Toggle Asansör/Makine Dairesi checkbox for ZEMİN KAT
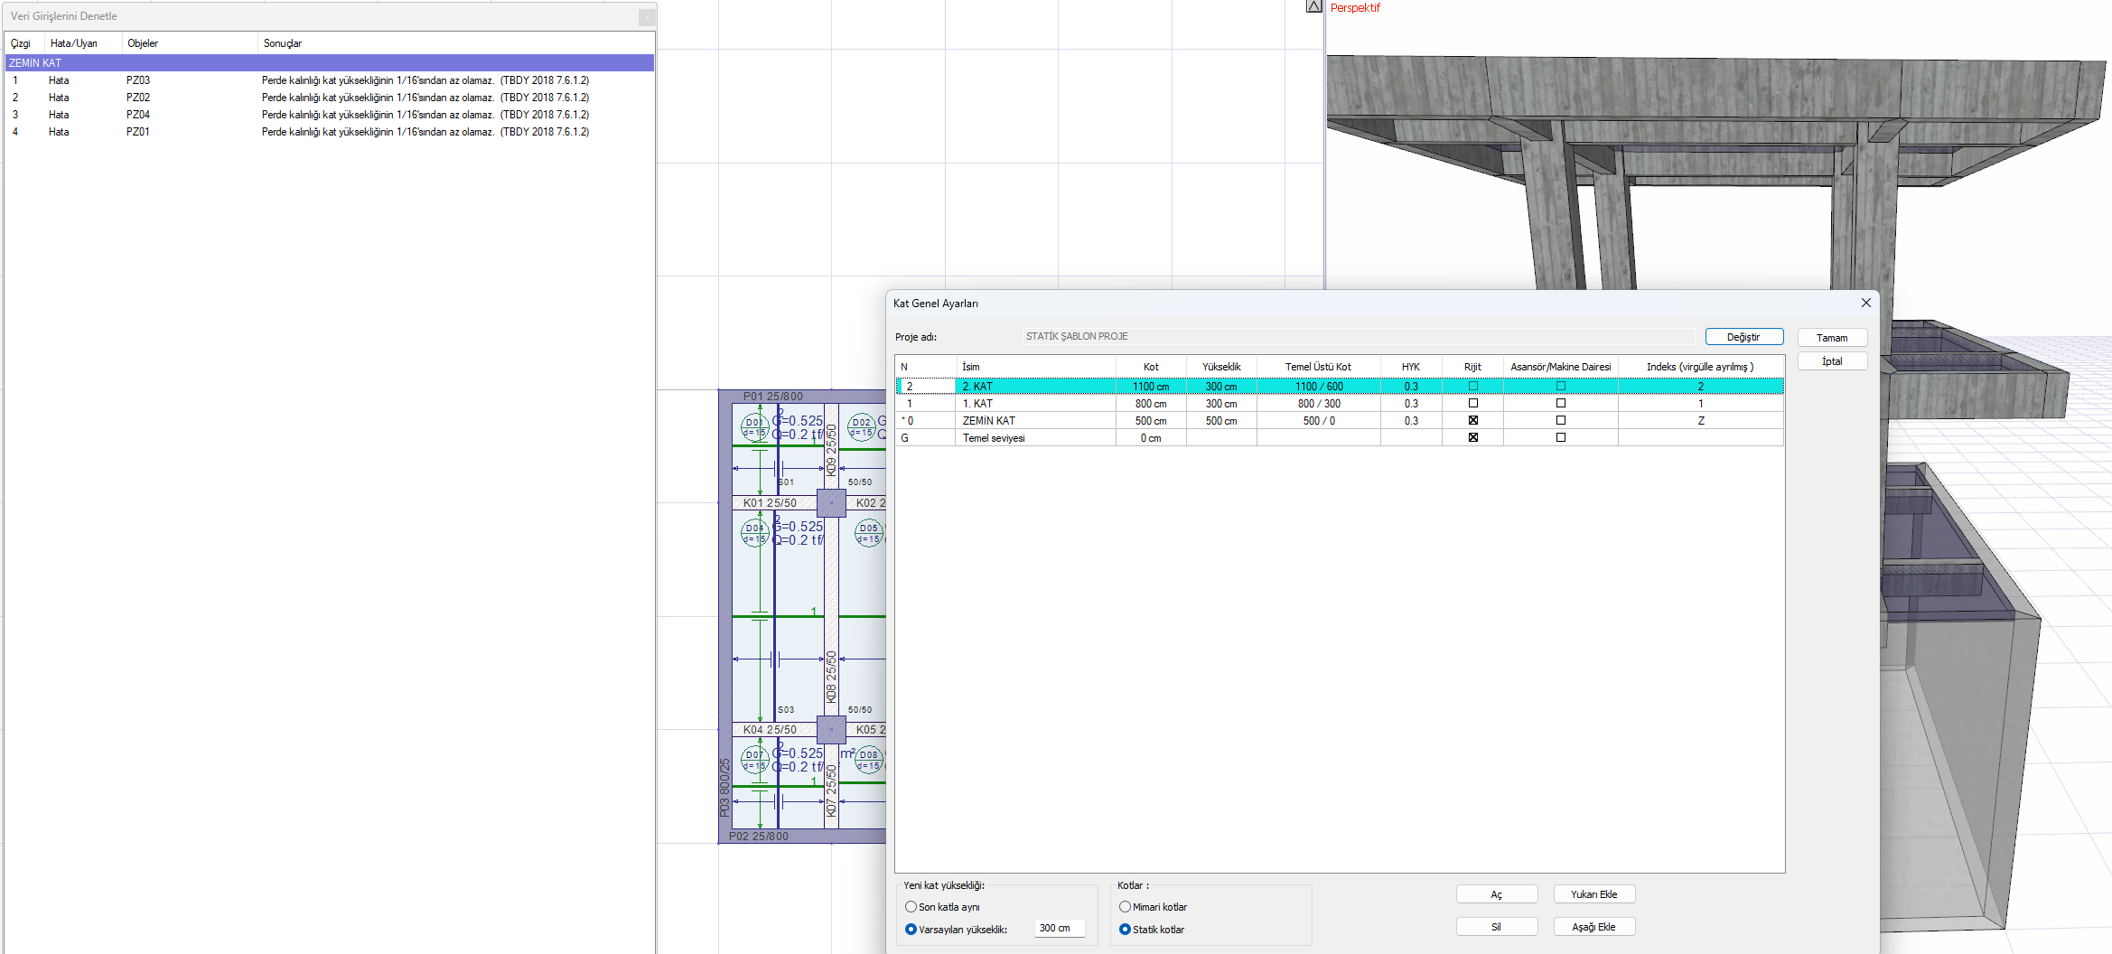Image resolution: width=2112 pixels, height=954 pixels. tap(1560, 420)
